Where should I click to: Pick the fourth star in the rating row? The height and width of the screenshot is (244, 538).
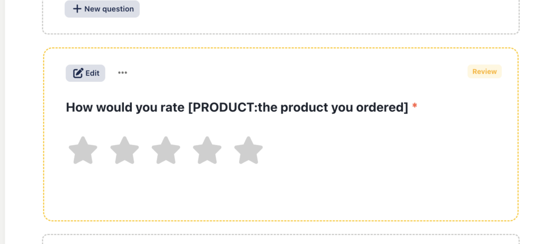[x=207, y=151]
